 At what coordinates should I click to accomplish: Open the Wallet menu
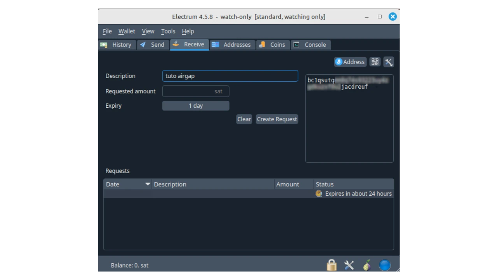click(127, 31)
